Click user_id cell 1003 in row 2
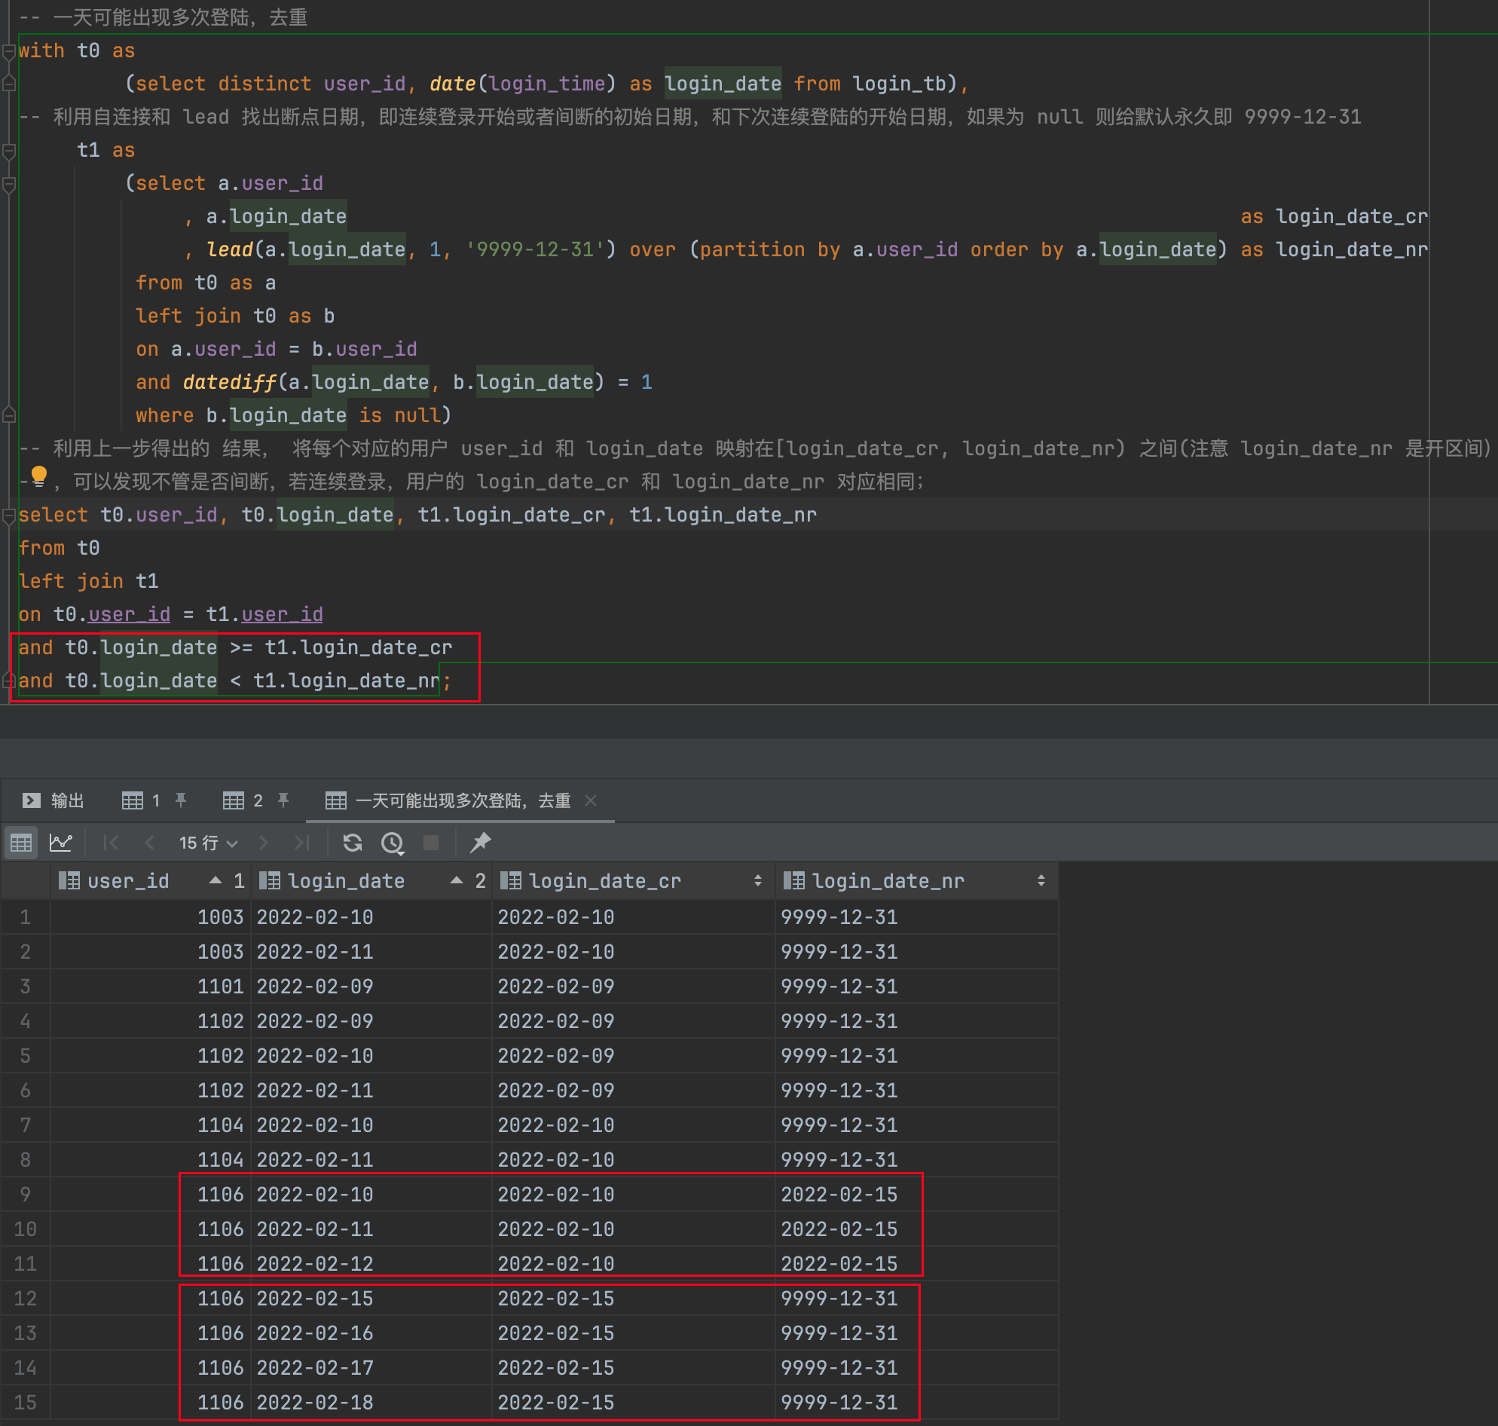Screen dimensions: 1498x1426 [151, 953]
